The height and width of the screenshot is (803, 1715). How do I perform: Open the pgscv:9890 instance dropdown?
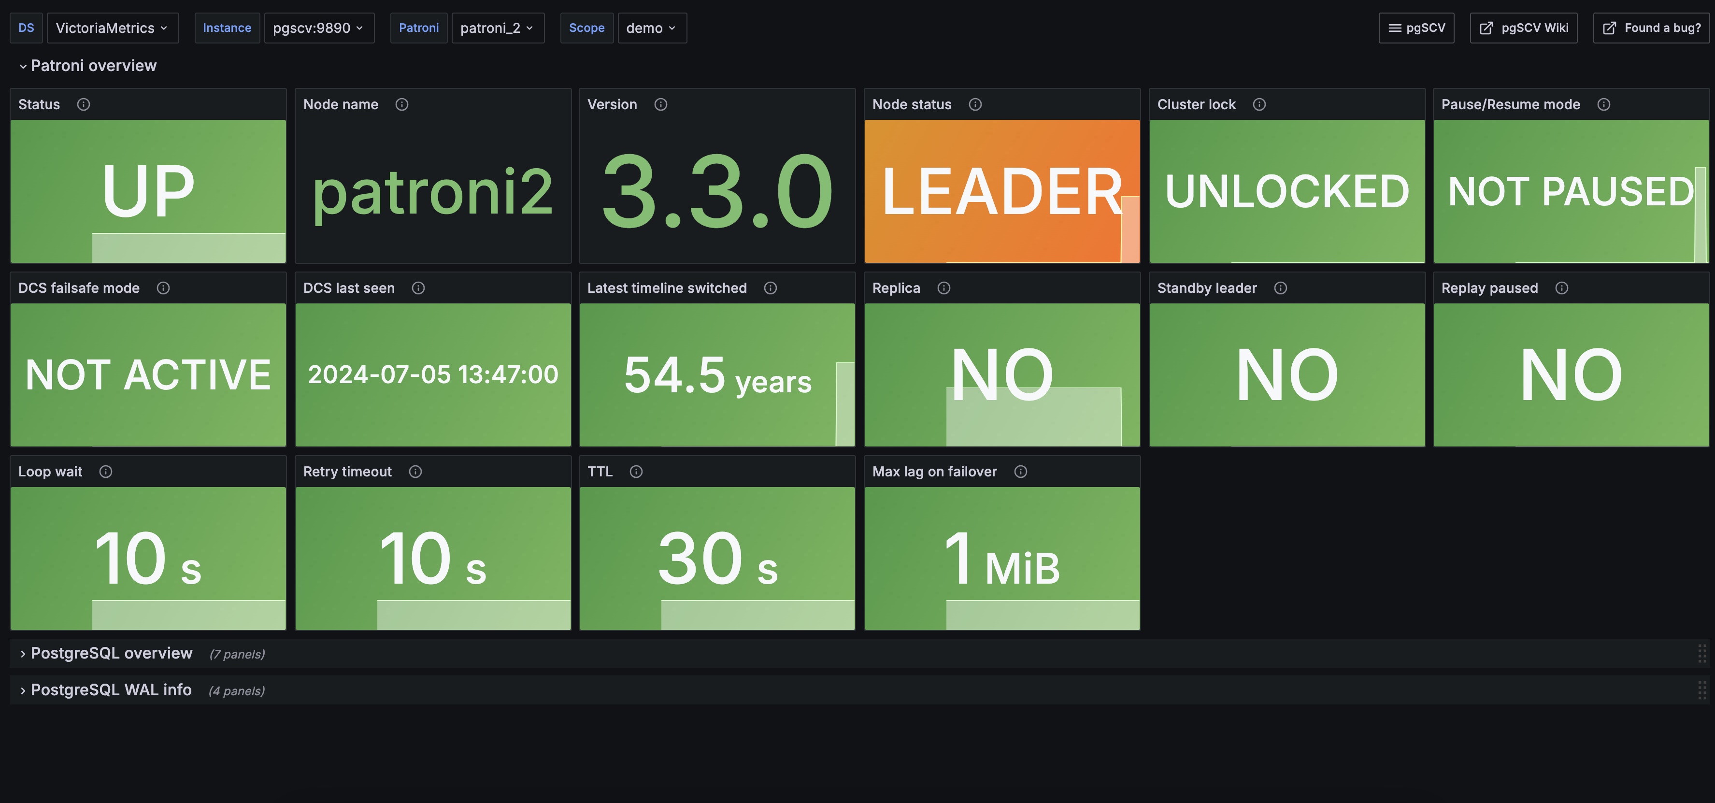coord(318,28)
